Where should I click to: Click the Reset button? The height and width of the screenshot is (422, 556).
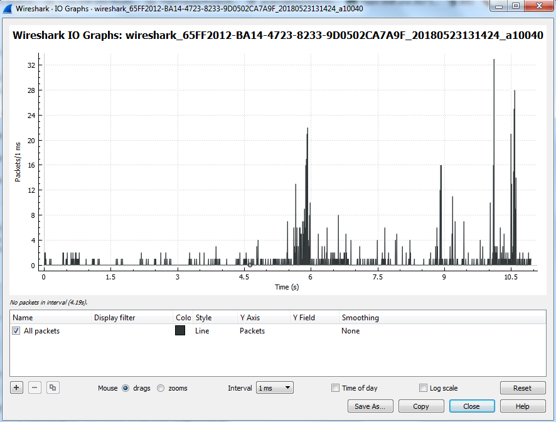pyautogui.click(x=523, y=388)
